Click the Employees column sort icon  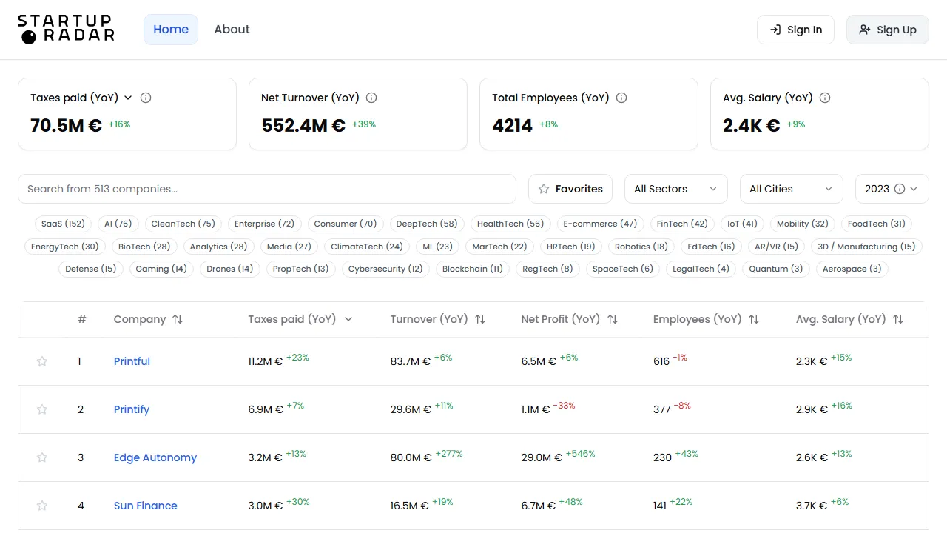[x=754, y=319]
